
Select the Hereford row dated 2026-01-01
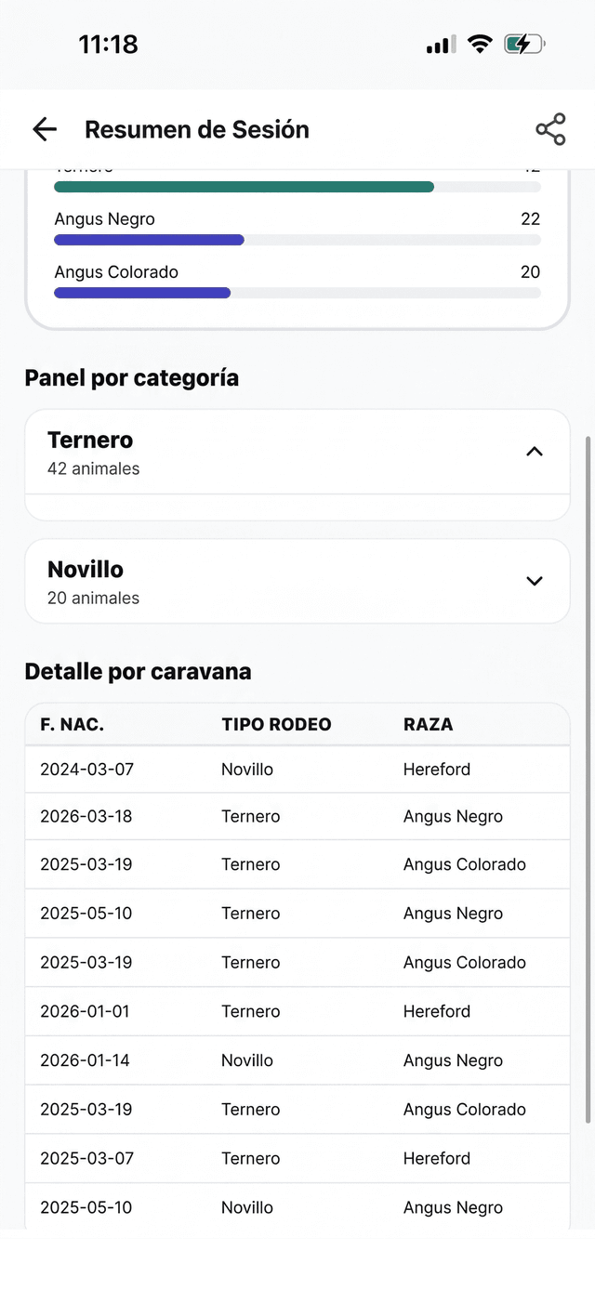coord(297,1011)
